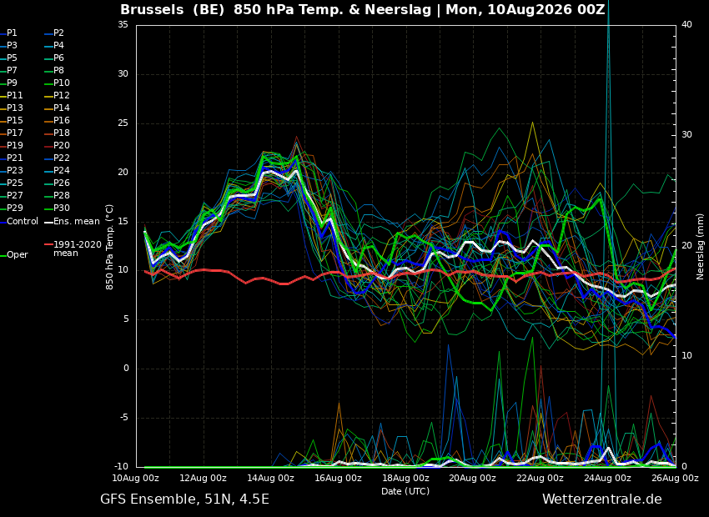The image size is (709, 517).
Task: Click the 35 temperature axis value
Action: pos(123,24)
